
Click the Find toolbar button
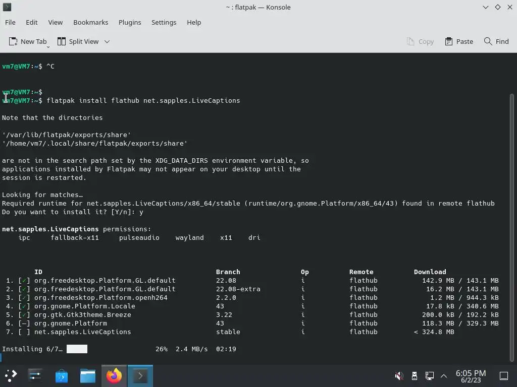pos(496,41)
